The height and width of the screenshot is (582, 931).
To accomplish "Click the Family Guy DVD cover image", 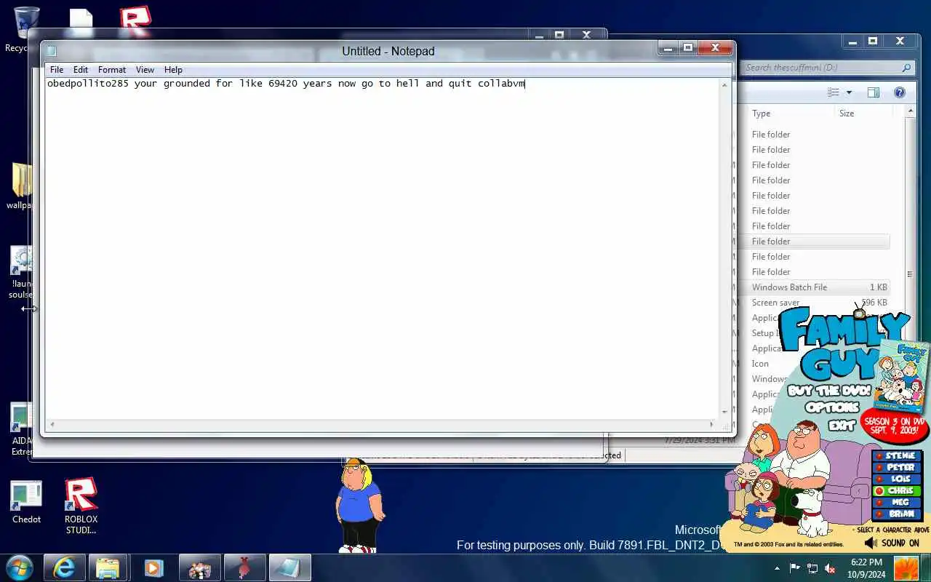I will (x=902, y=377).
